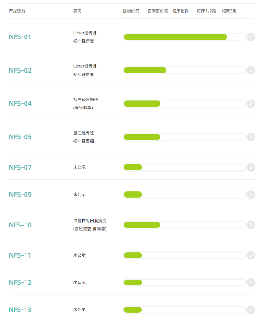
Task: Click the round dot icon for NFS-05
Action: click(x=251, y=137)
